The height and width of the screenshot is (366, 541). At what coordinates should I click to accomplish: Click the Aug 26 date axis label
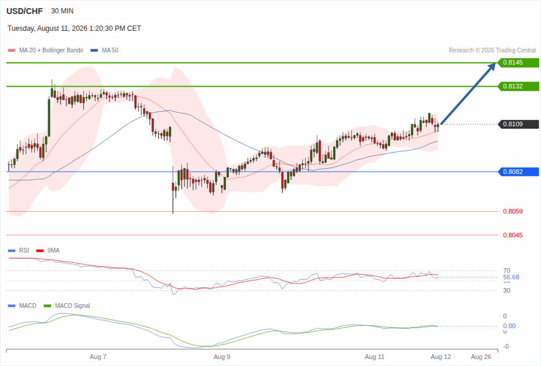coord(481,357)
